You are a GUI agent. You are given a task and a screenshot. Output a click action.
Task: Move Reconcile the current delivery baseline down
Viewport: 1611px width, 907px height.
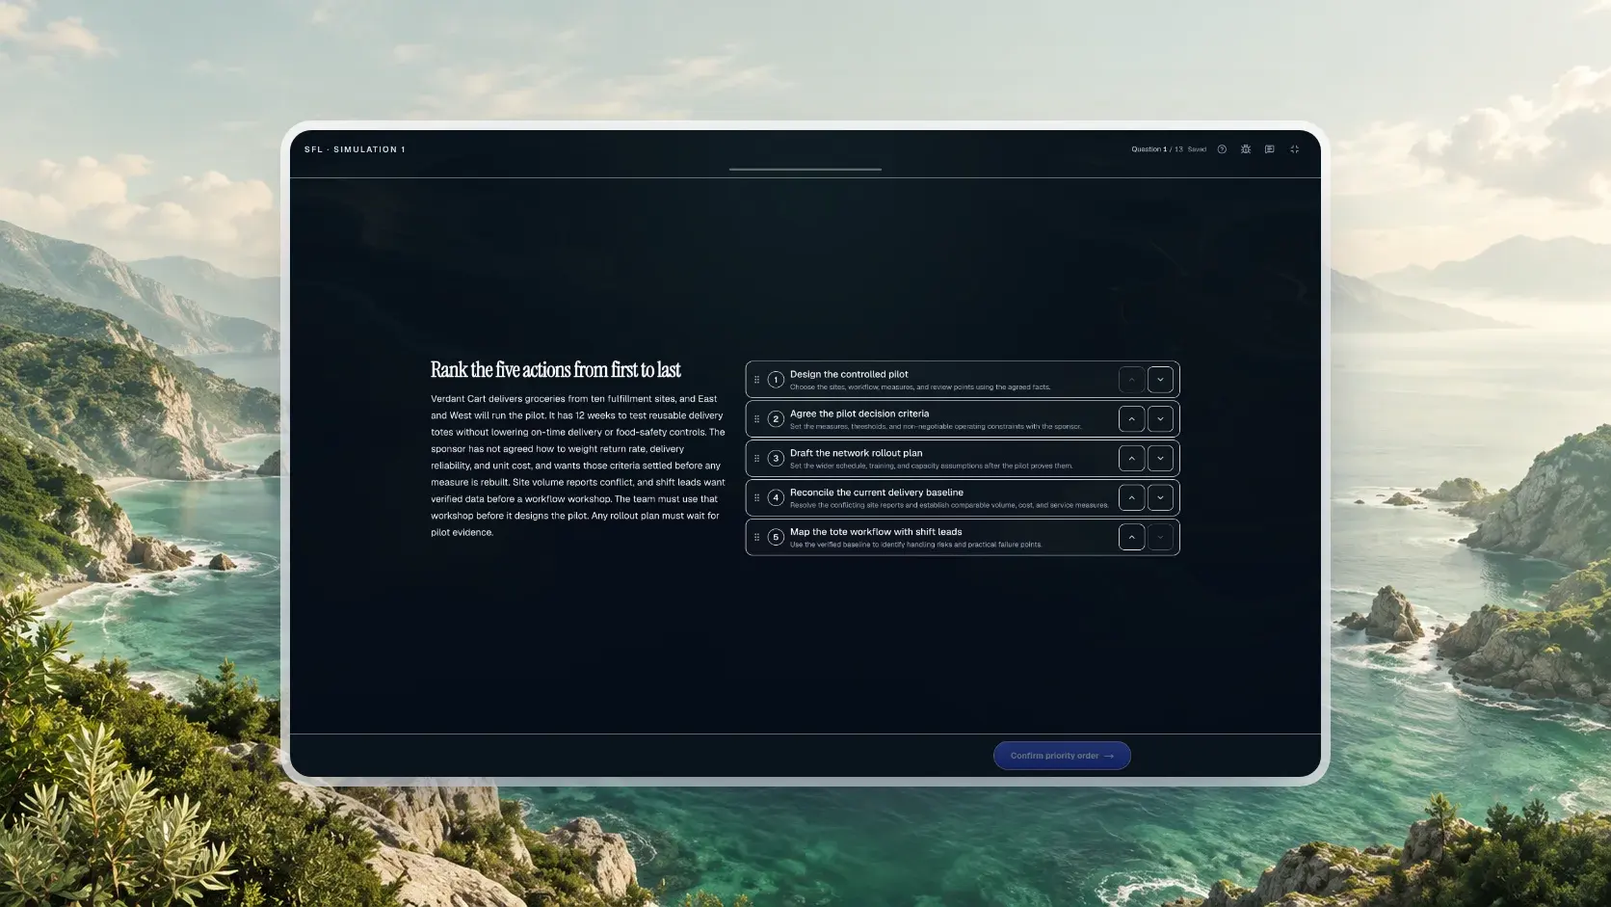pyautogui.click(x=1160, y=498)
